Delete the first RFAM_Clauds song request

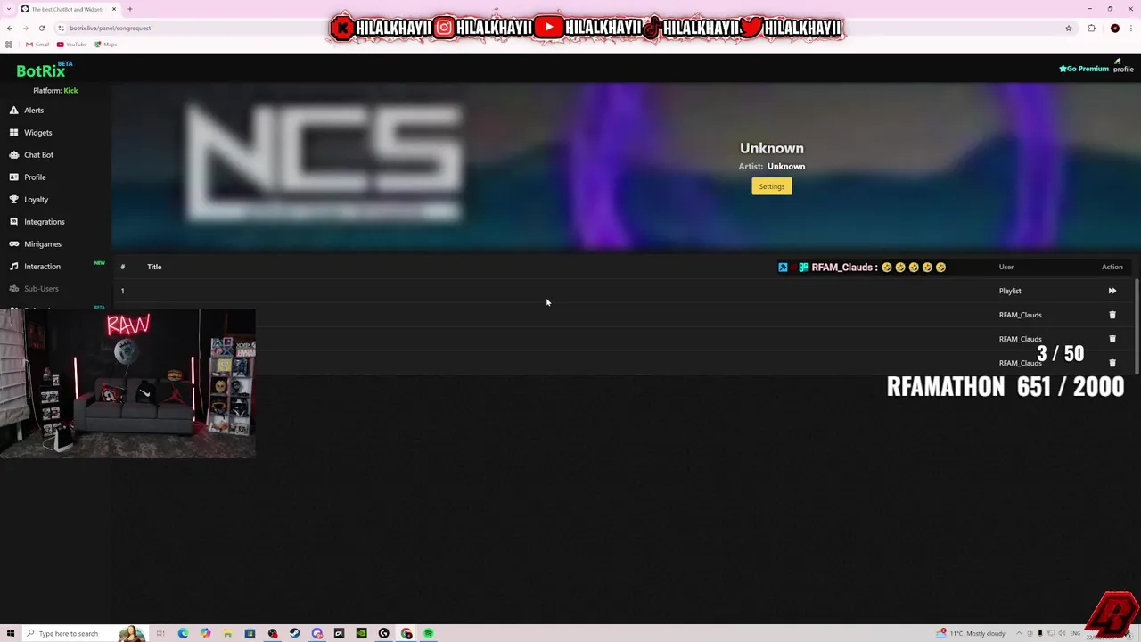coord(1112,315)
